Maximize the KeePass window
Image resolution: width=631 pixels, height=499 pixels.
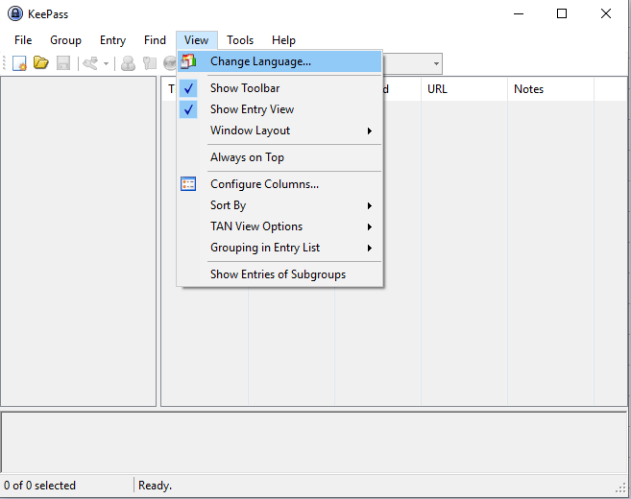(x=562, y=13)
